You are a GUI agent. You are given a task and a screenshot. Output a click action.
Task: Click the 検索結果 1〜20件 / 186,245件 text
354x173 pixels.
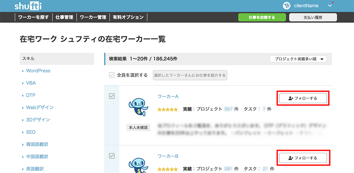(x=143, y=59)
